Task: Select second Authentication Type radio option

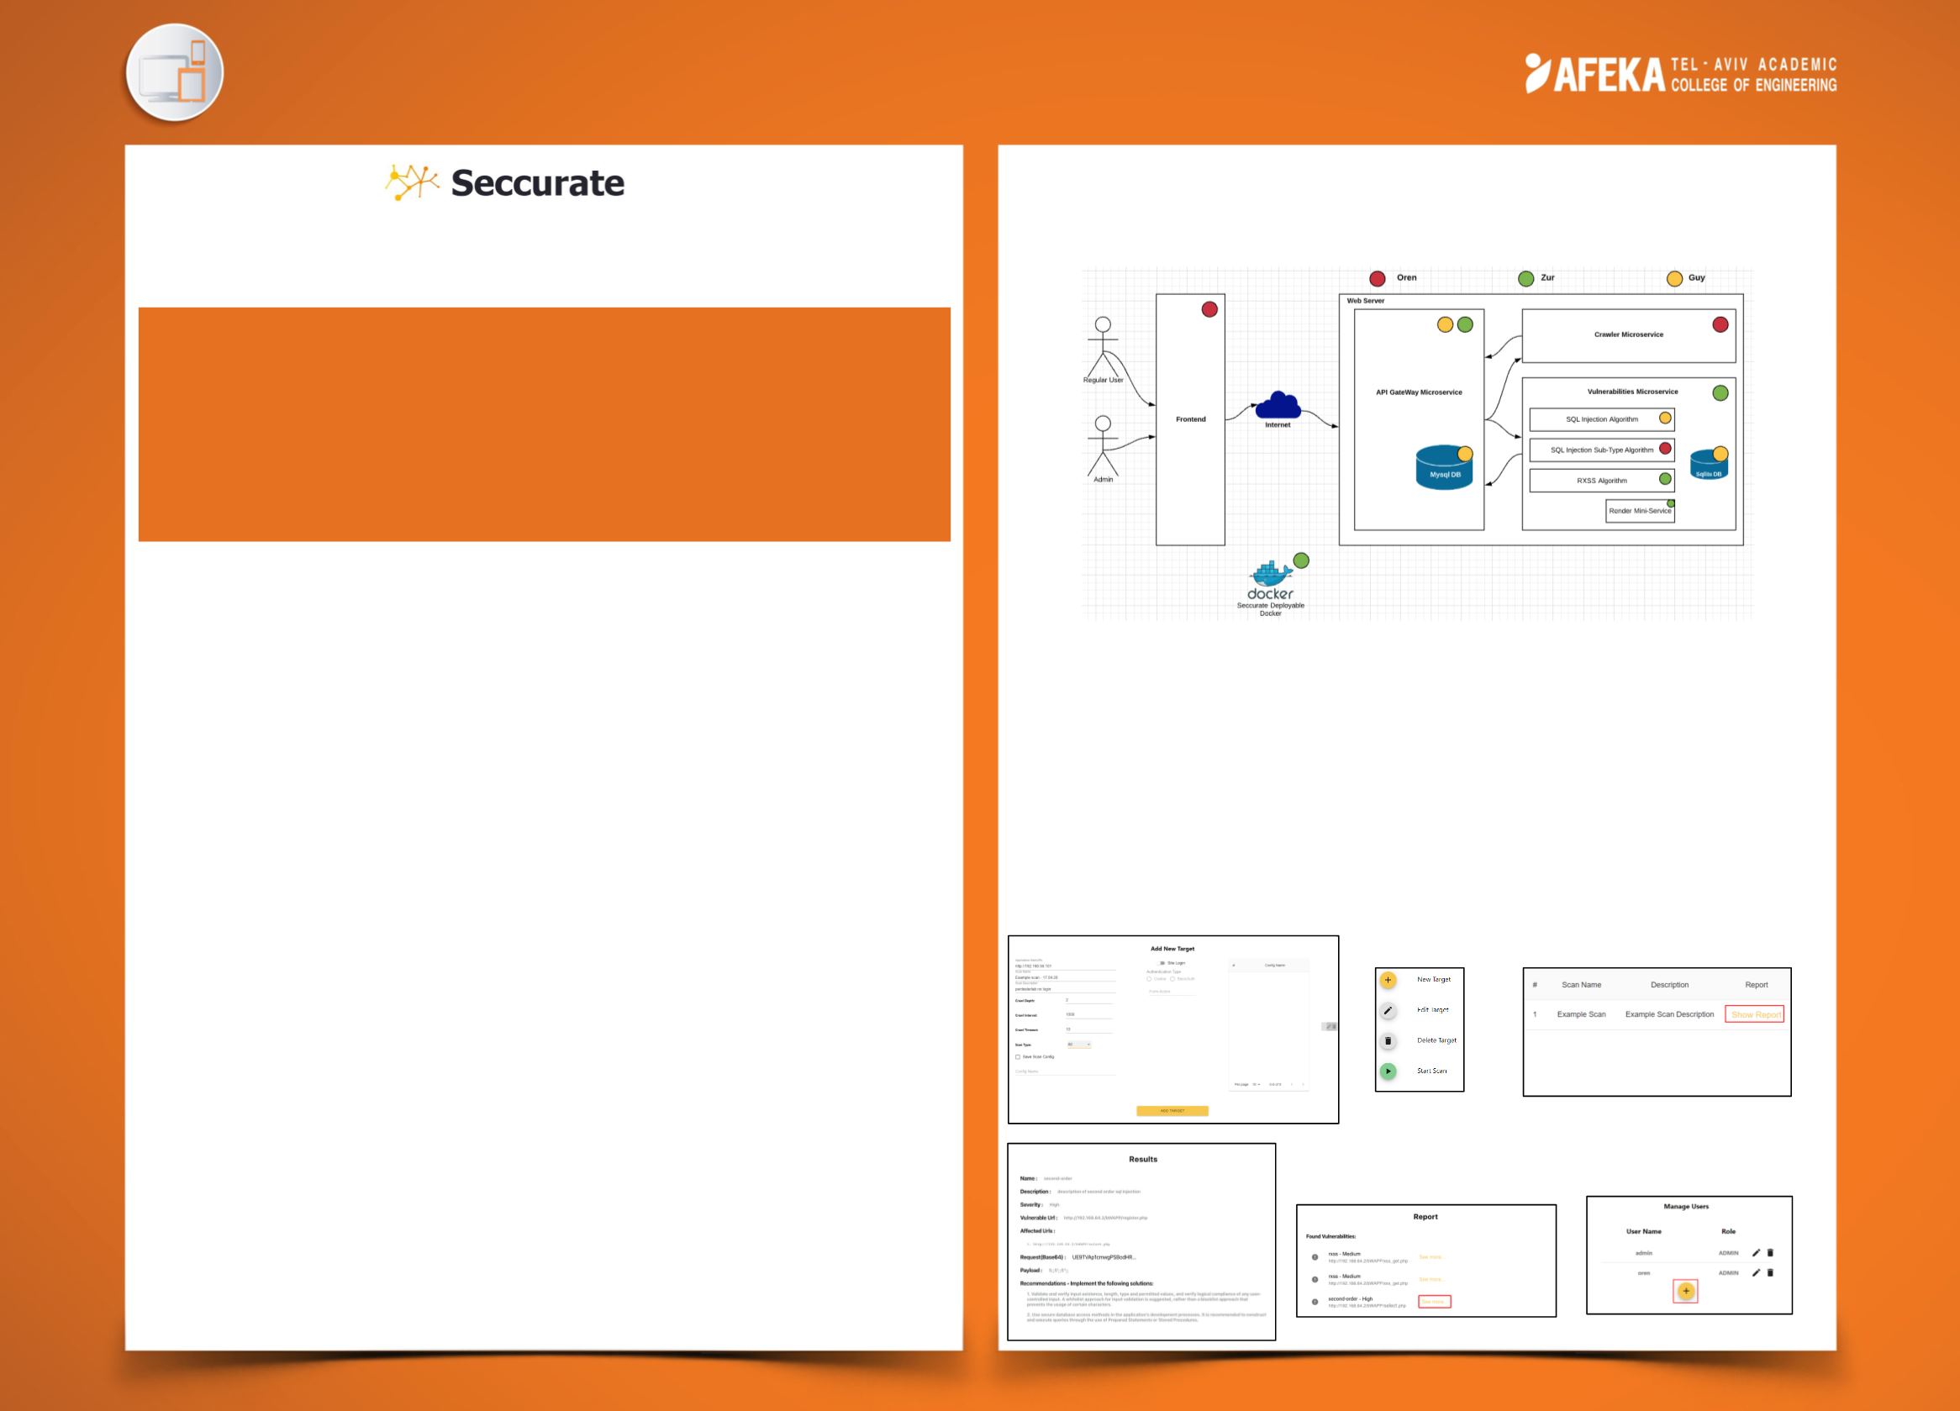Action: pyautogui.click(x=1172, y=979)
